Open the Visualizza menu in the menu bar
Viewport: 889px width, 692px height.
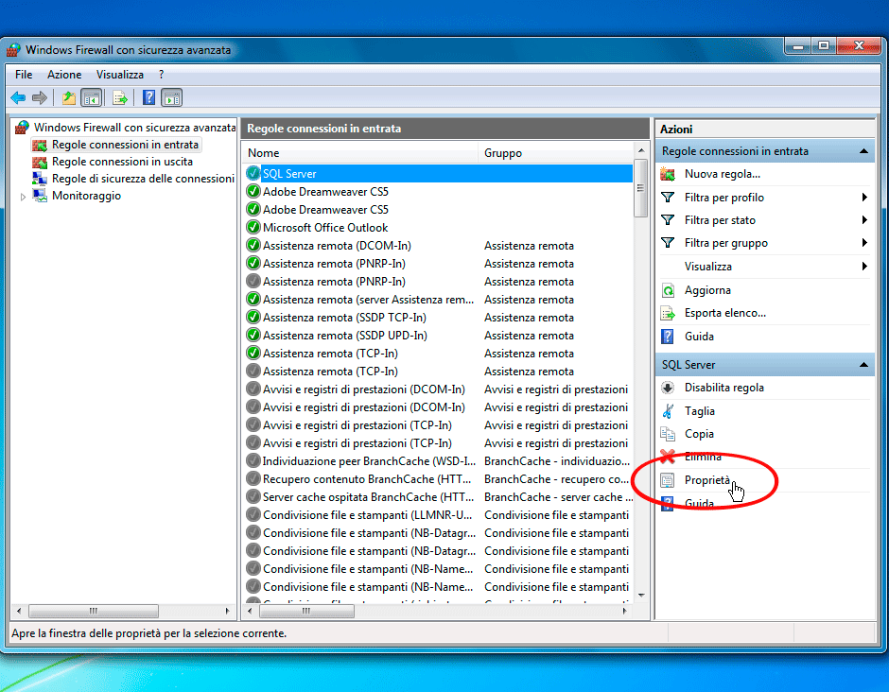pyautogui.click(x=119, y=75)
